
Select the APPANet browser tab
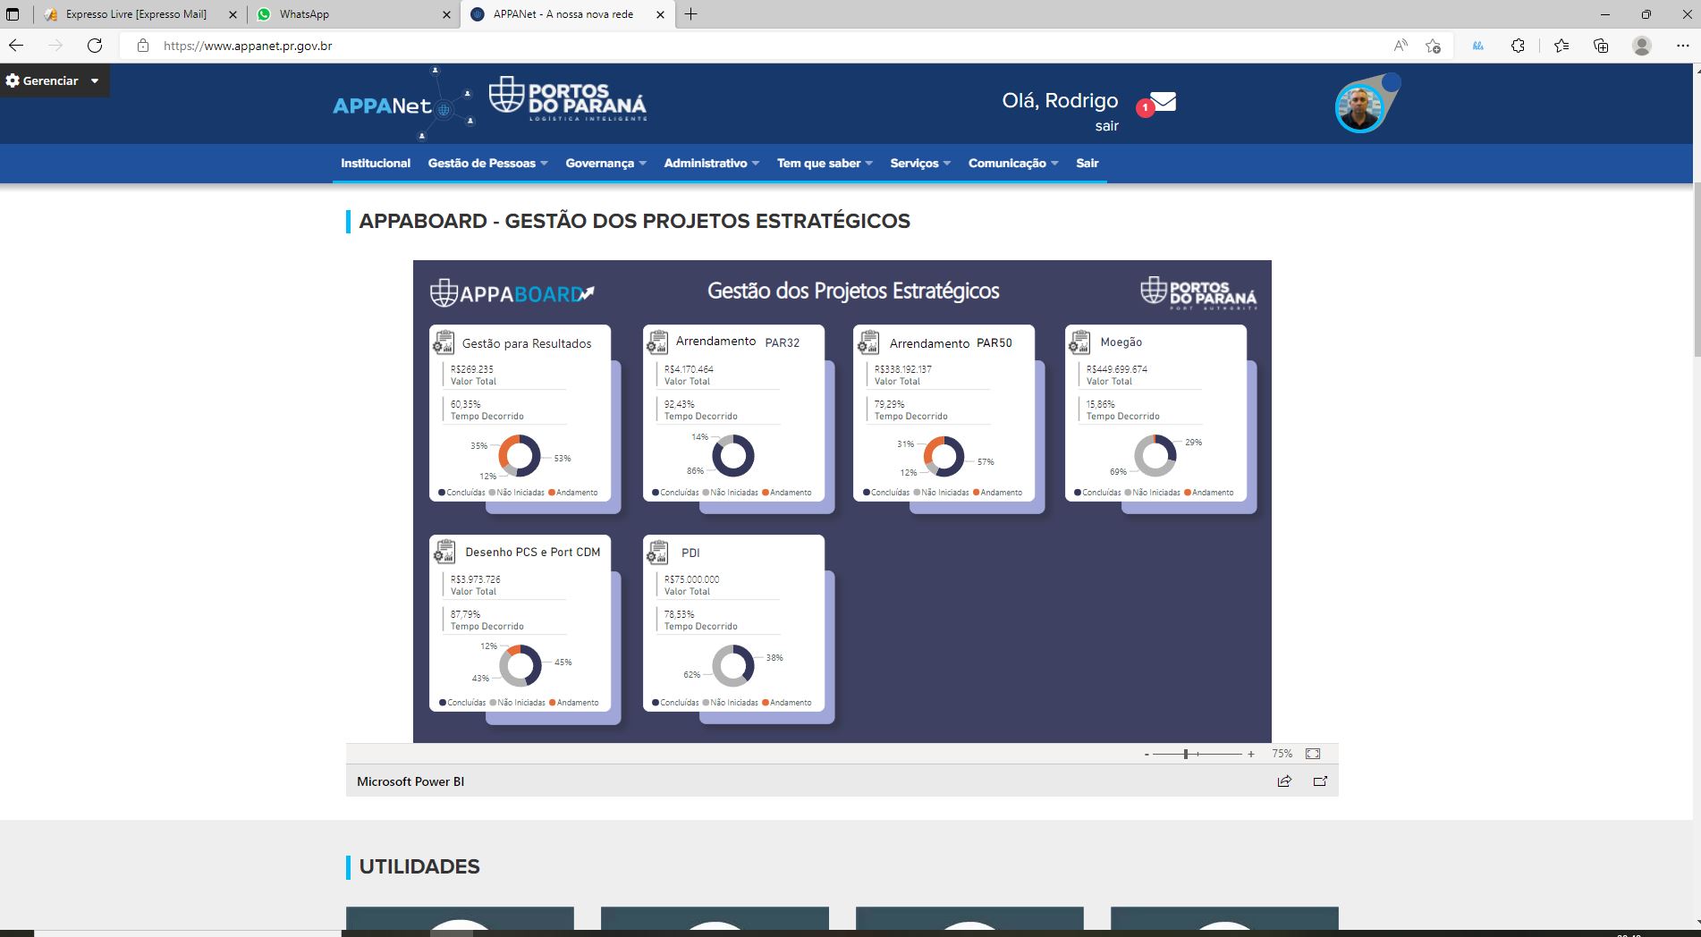click(x=563, y=14)
